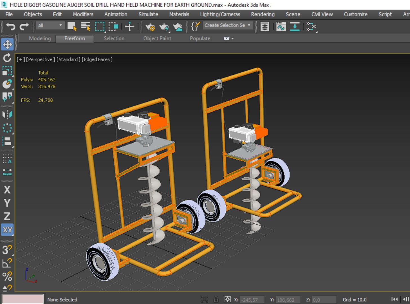Toggle 3D Snaps
This screenshot has height=304, width=410.
pyautogui.click(x=7, y=249)
